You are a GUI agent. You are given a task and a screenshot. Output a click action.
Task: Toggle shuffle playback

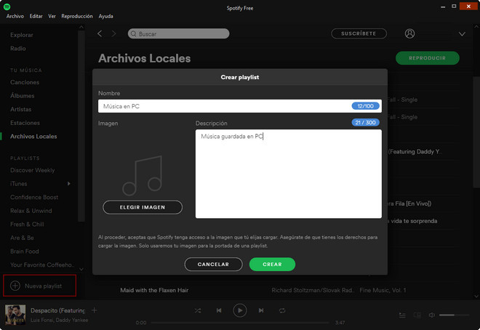(x=198, y=310)
